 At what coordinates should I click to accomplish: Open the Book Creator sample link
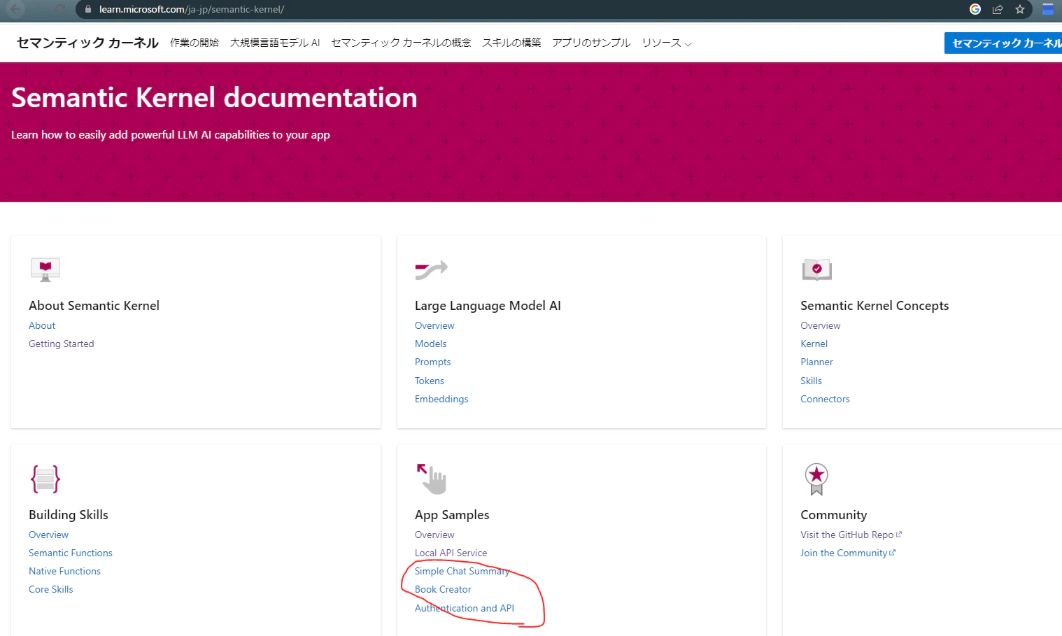point(443,589)
